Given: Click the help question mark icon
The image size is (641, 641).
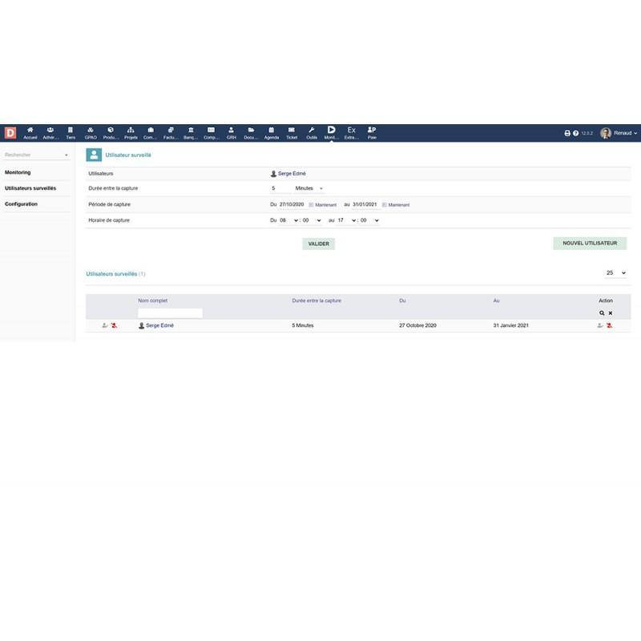Looking at the screenshot, I should [575, 133].
